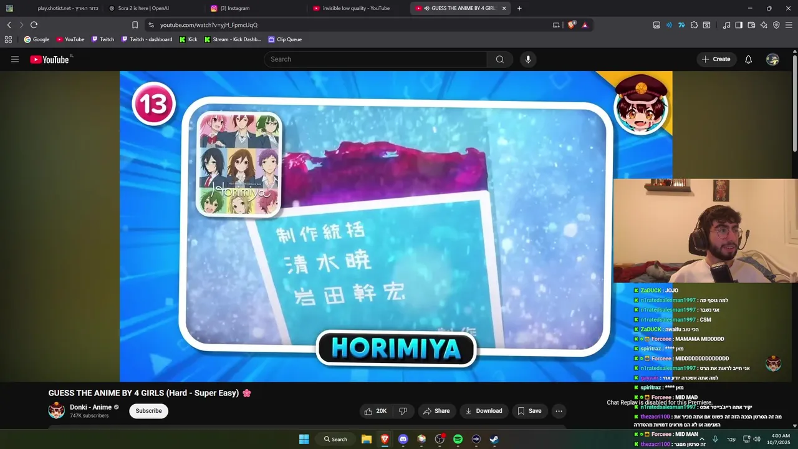Open more actions ellipsis under video
Image resolution: width=798 pixels, height=449 pixels.
(x=559, y=411)
